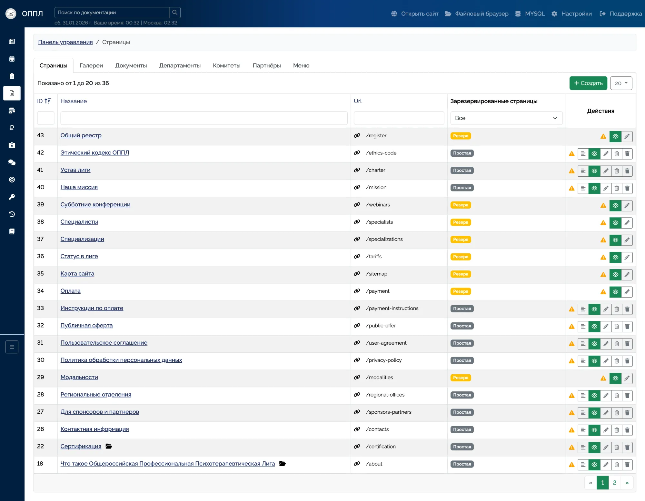Screen dimensions: 645x501
Task: Click the green Создать button
Action: pos(588,83)
